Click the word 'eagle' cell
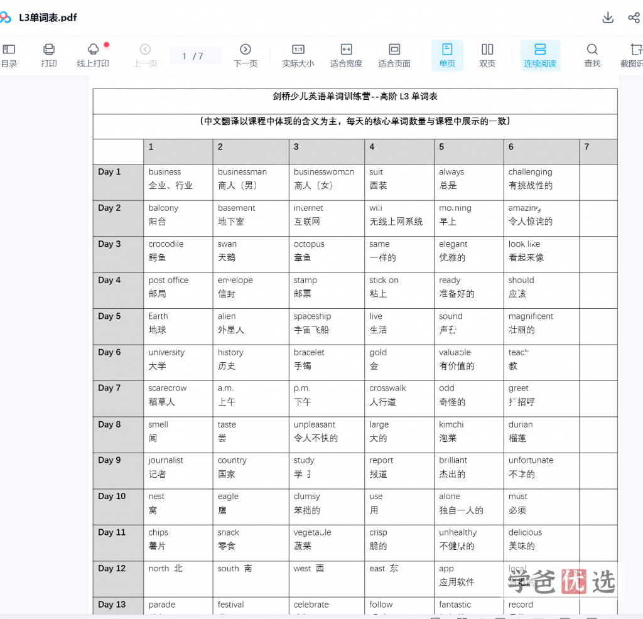 tap(251, 507)
